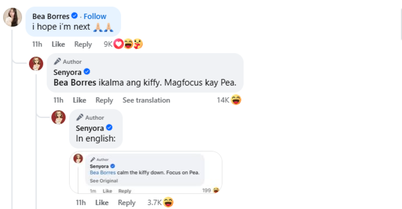Follow Bea Borres
The image size is (402, 209).
coord(95,16)
